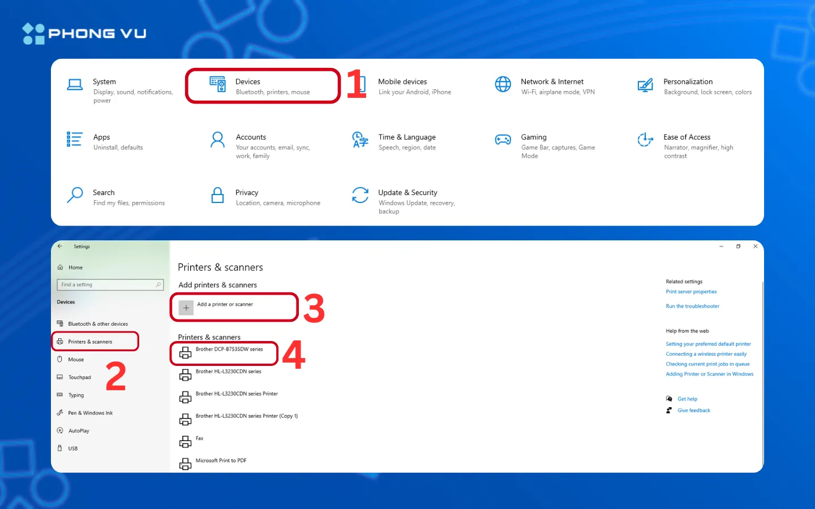
Task: Open Devices settings
Action: point(247,85)
